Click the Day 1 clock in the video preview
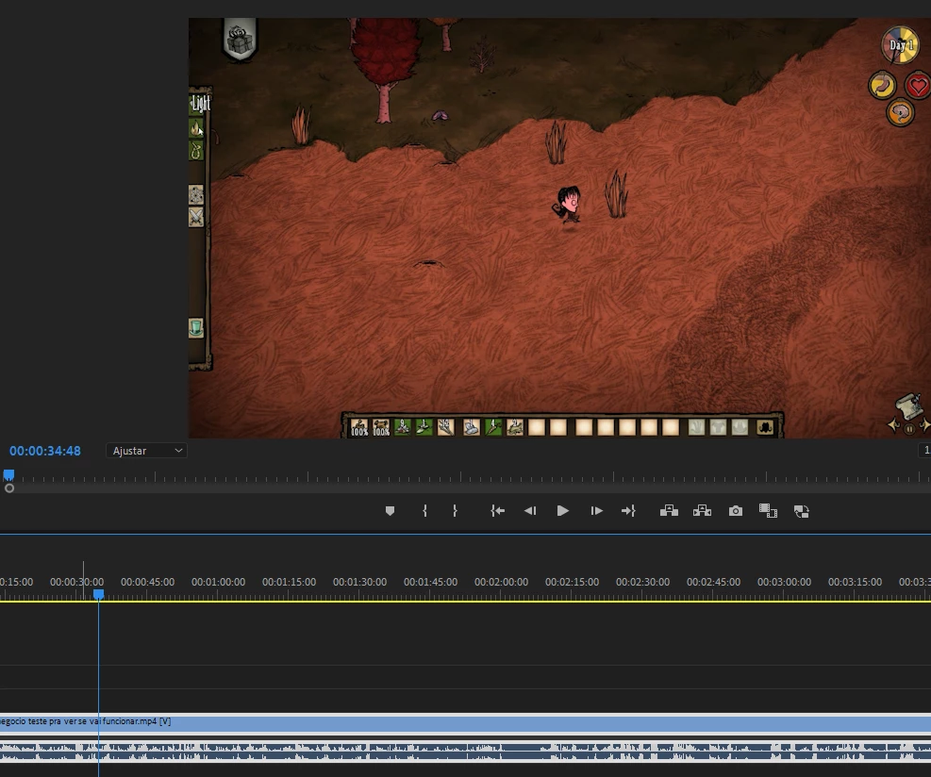931x777 pixels. coord(900,44)
